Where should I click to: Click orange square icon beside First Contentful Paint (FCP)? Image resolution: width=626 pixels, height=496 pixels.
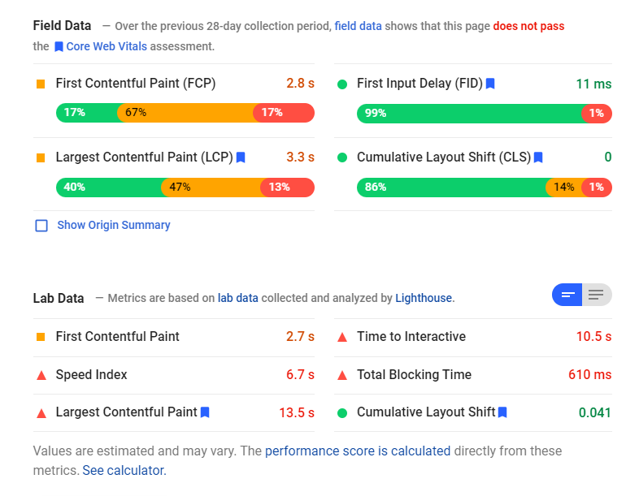click(41, 84)
